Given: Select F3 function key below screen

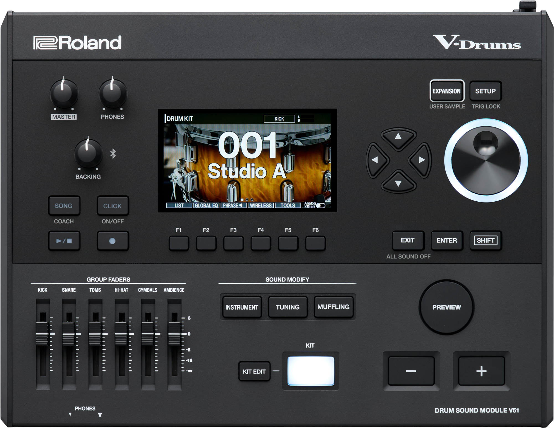Looking at the screenshot, I should click(x=234, y=243).
